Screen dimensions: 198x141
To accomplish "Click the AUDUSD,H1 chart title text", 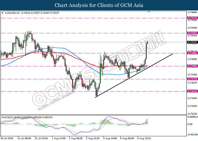I will tap(12, 13).
